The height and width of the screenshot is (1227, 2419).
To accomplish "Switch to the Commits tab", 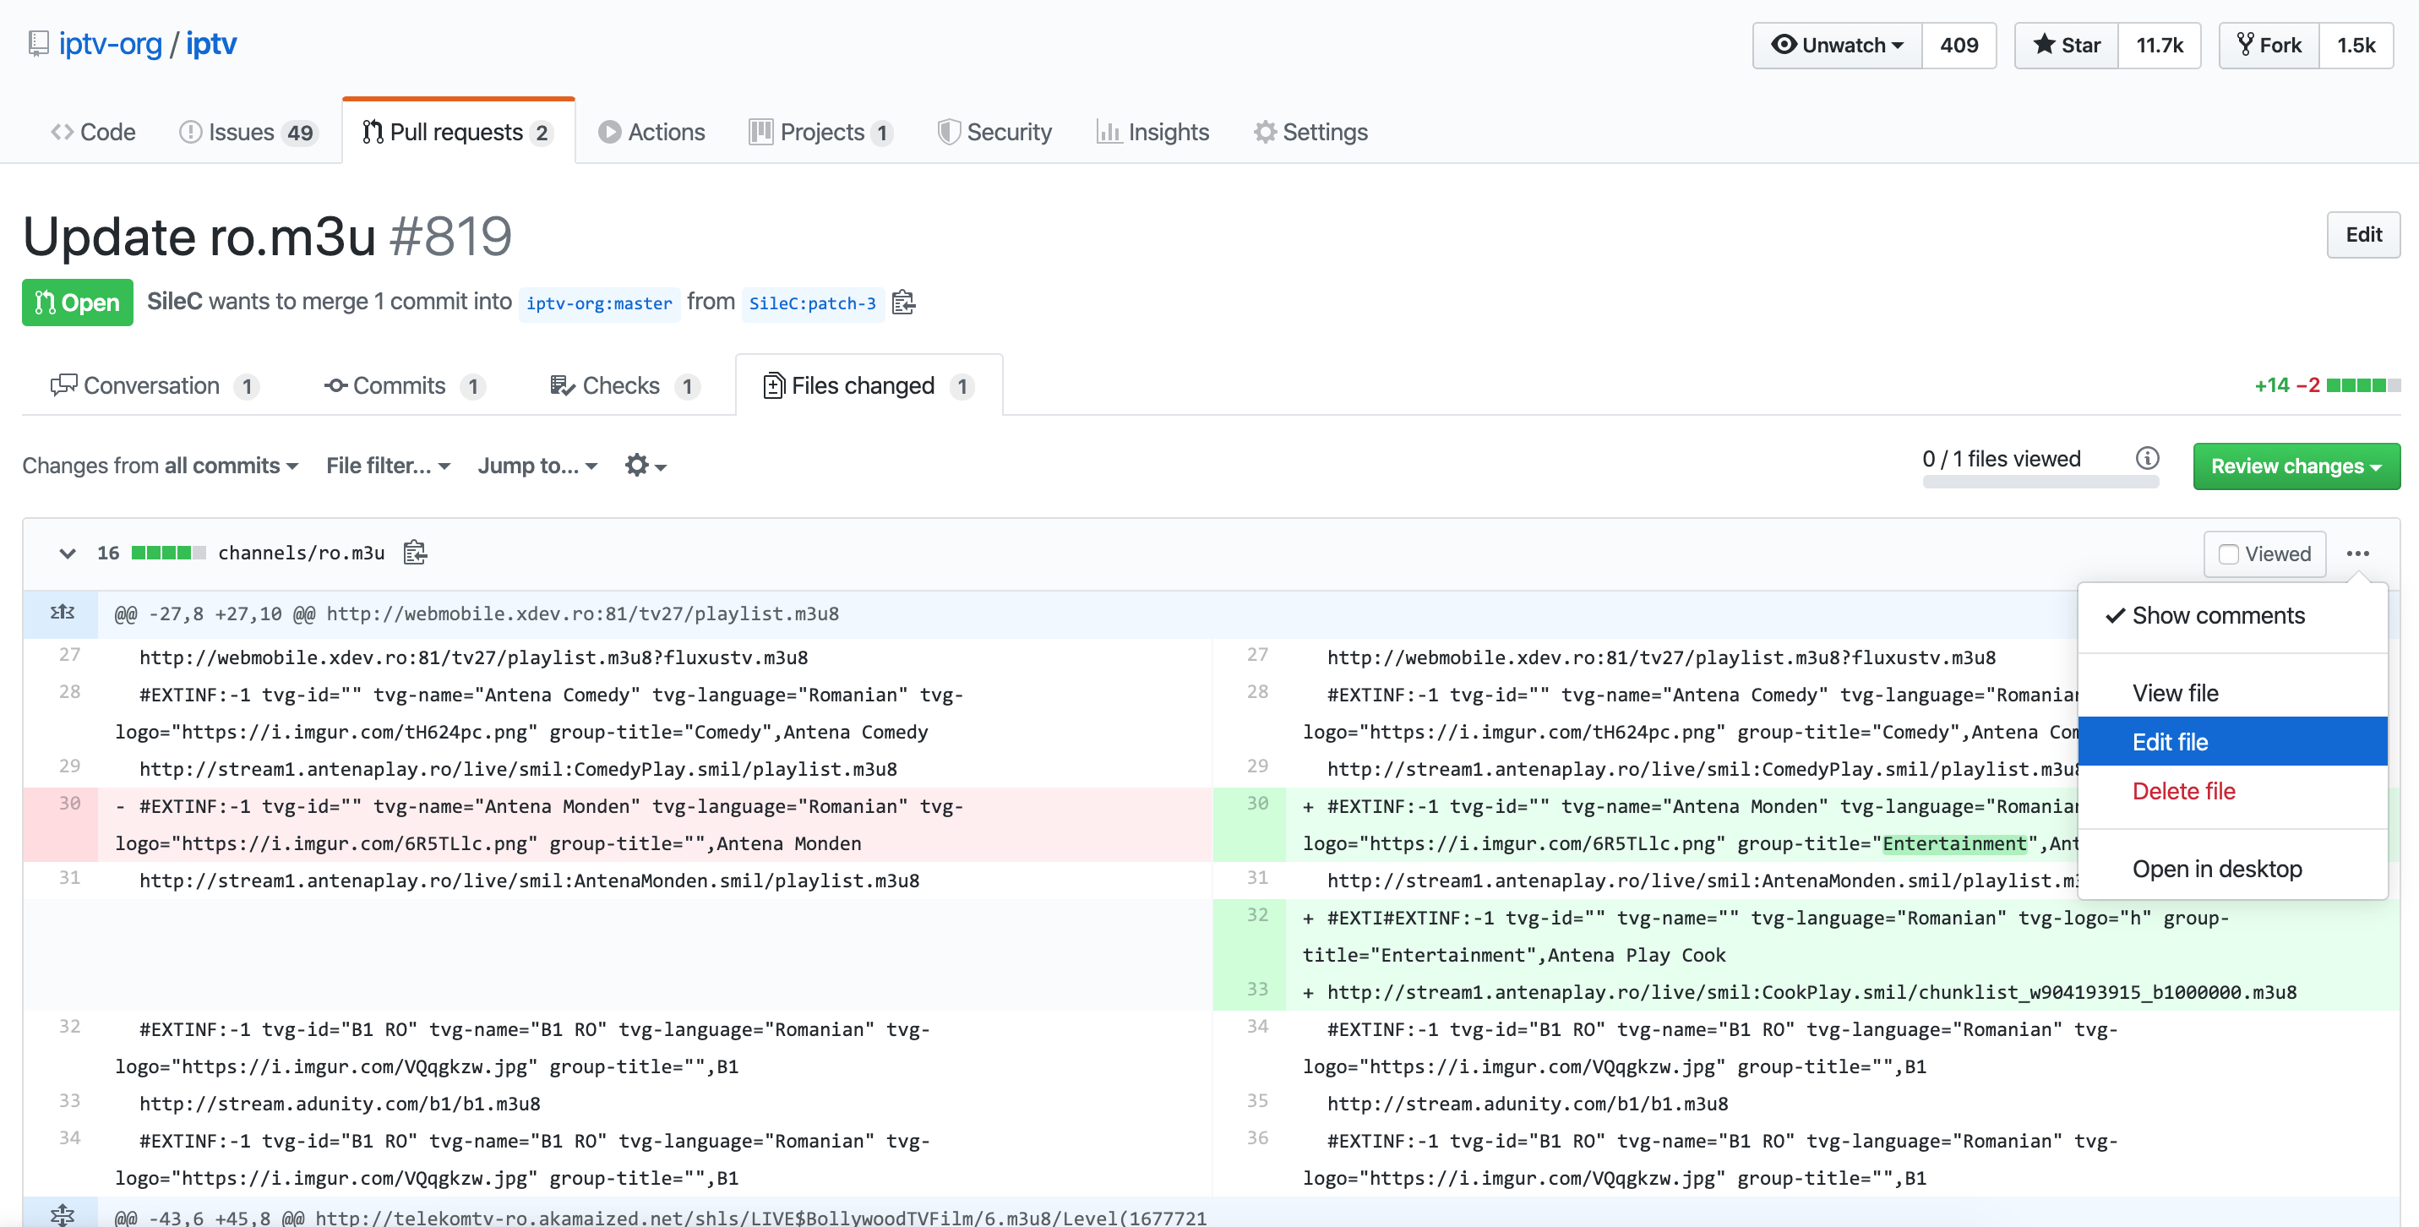I will [400, 385].
